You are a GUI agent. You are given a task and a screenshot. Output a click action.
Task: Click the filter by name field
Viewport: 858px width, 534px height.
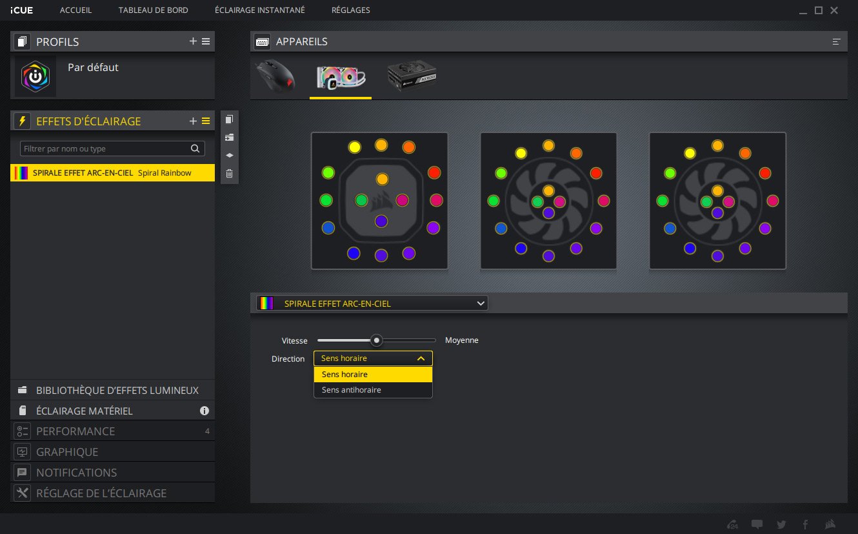[x=112, y=149]
